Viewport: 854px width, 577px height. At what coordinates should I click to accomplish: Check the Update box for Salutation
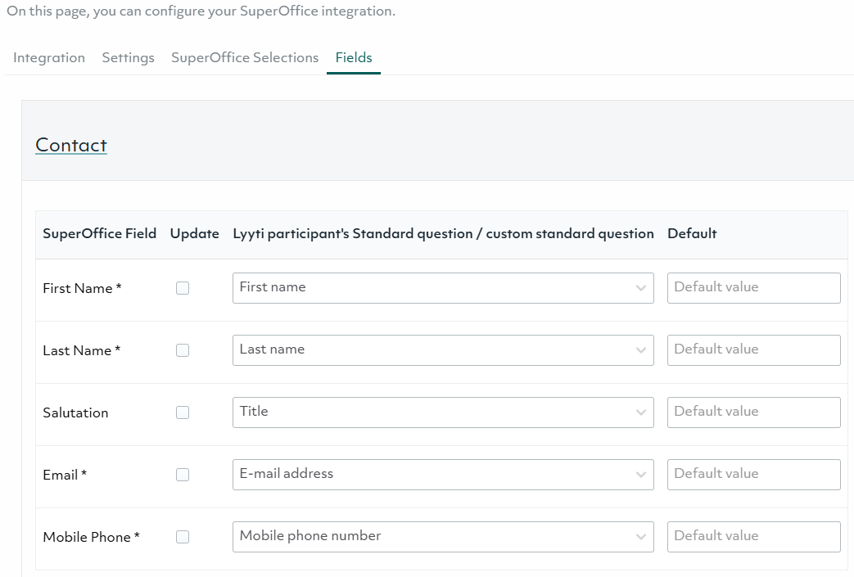(x=183, y=412)
